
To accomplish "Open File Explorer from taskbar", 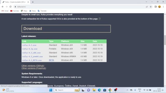I will pyautogui.click(x=94, y=90).
